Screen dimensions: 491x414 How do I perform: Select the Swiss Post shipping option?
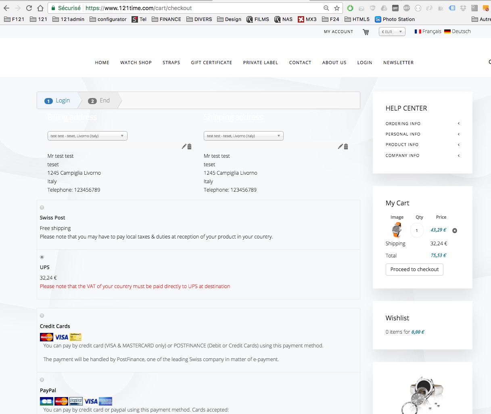tap(42, 207)
